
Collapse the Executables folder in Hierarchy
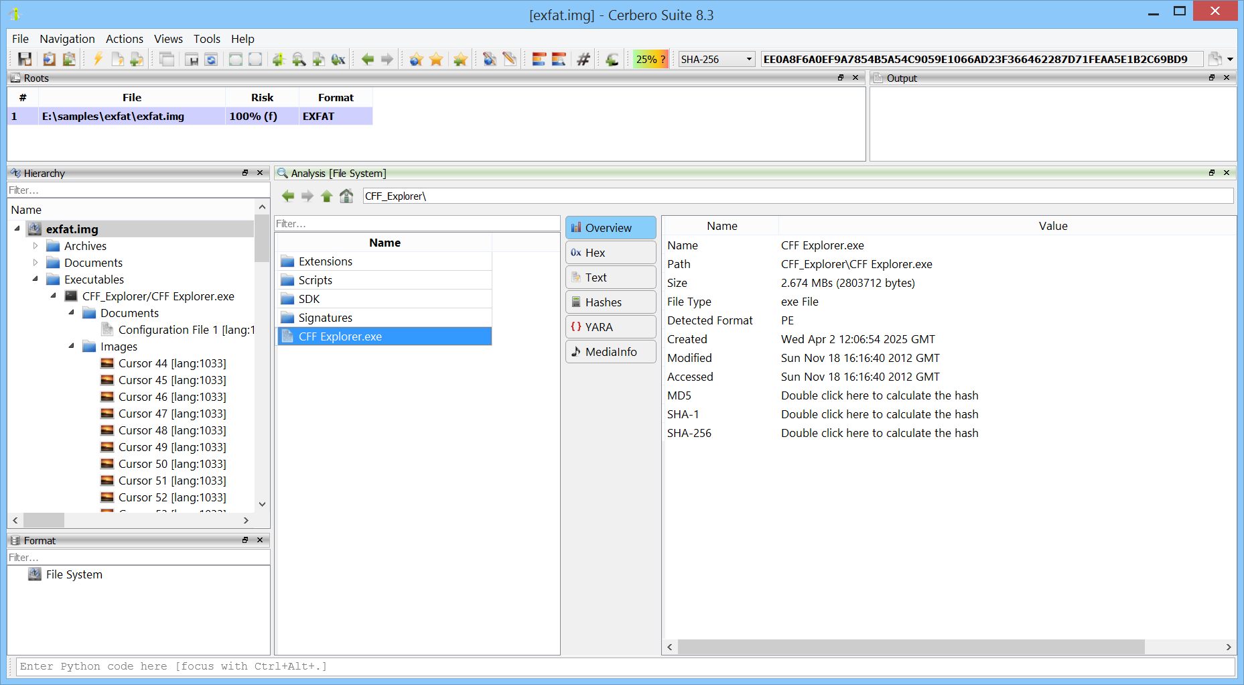36,279
